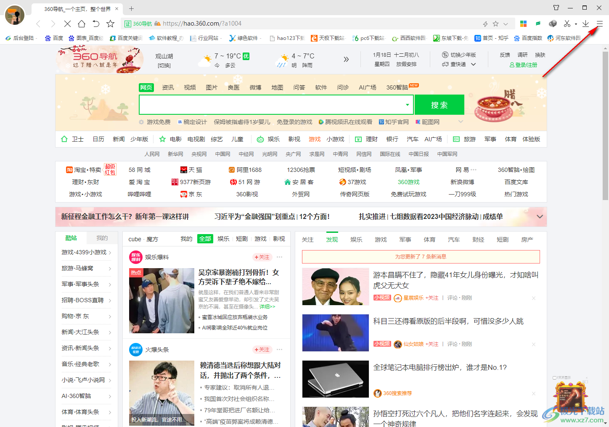
Task: Open the downloads manager icon
Action: coord(585,24)
